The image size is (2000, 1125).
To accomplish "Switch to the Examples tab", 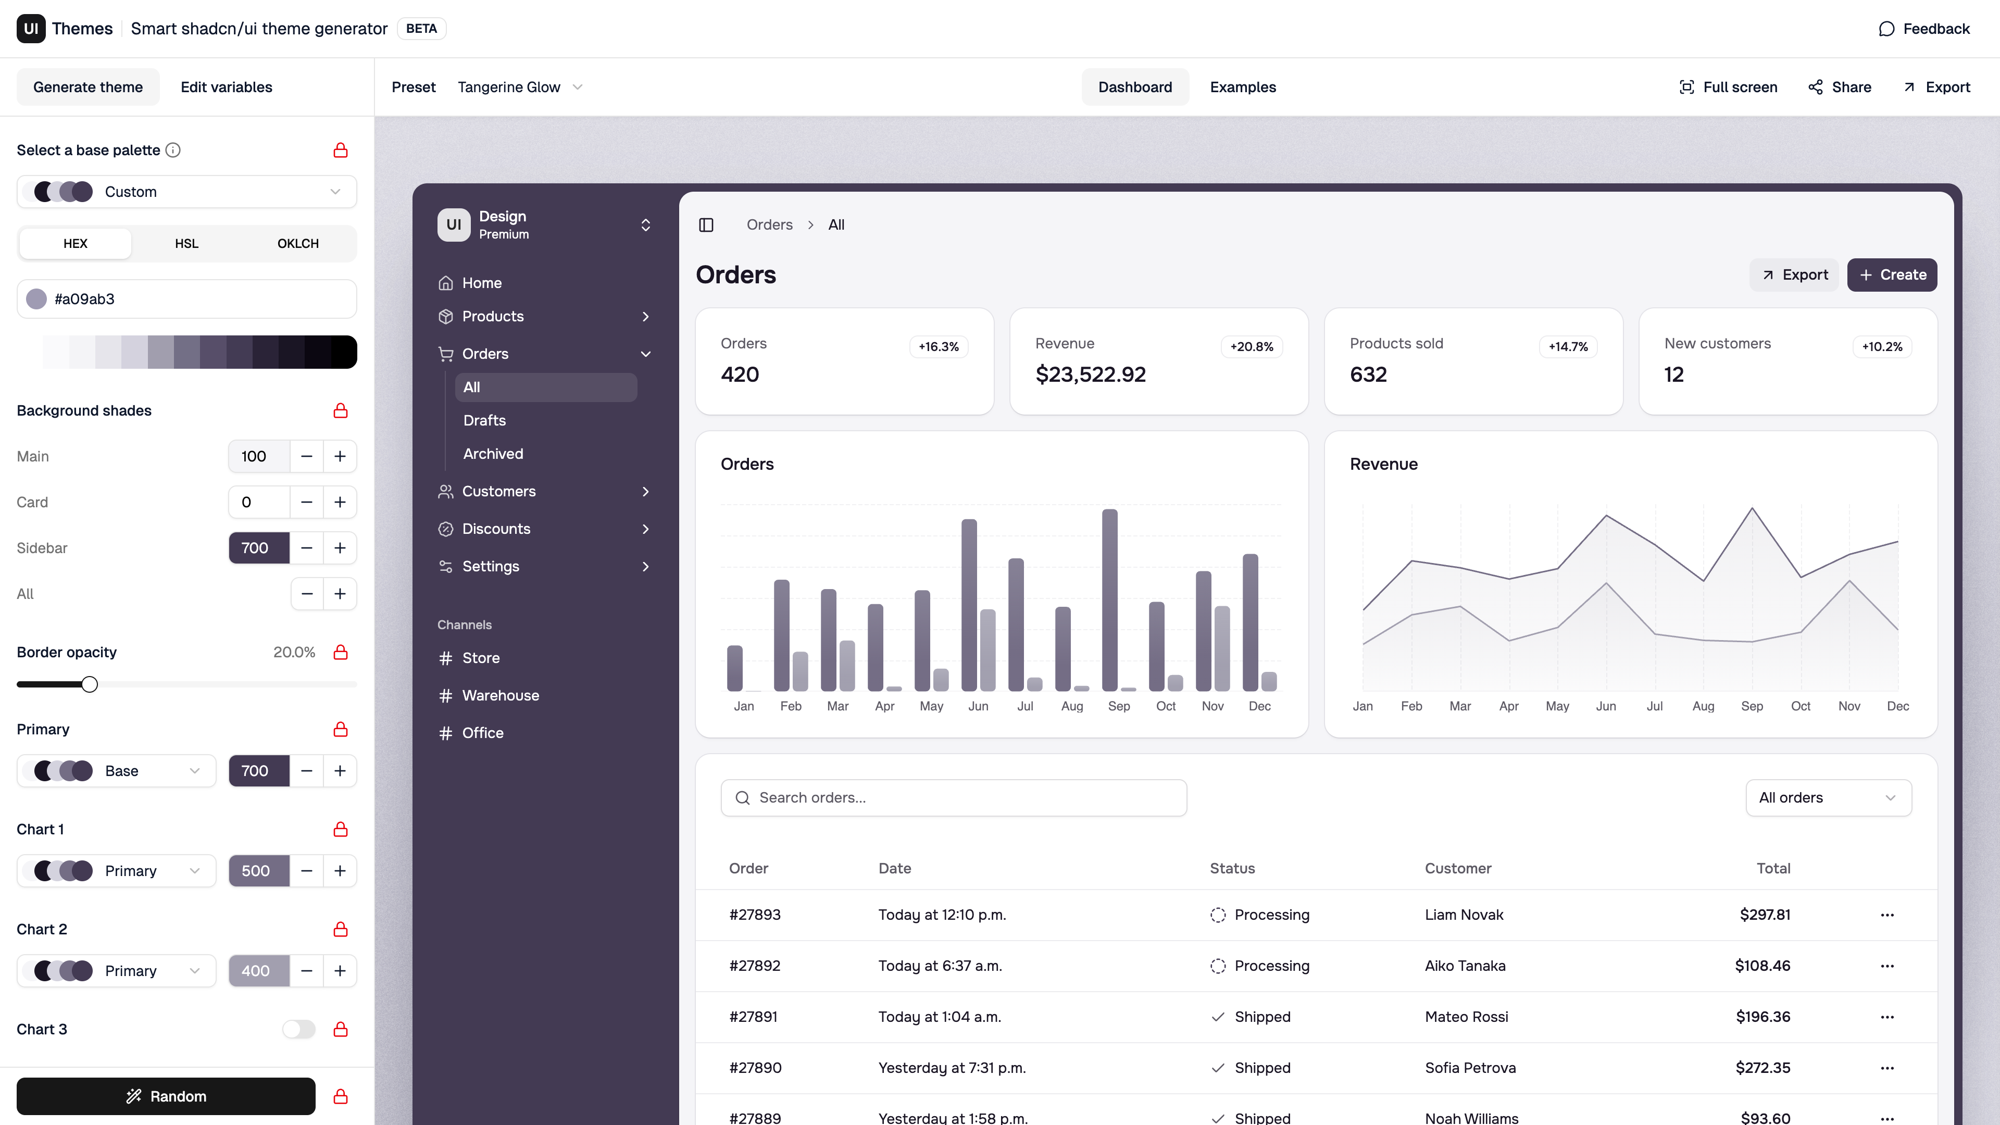I will pyautogui.click(x=1242, y=87).
